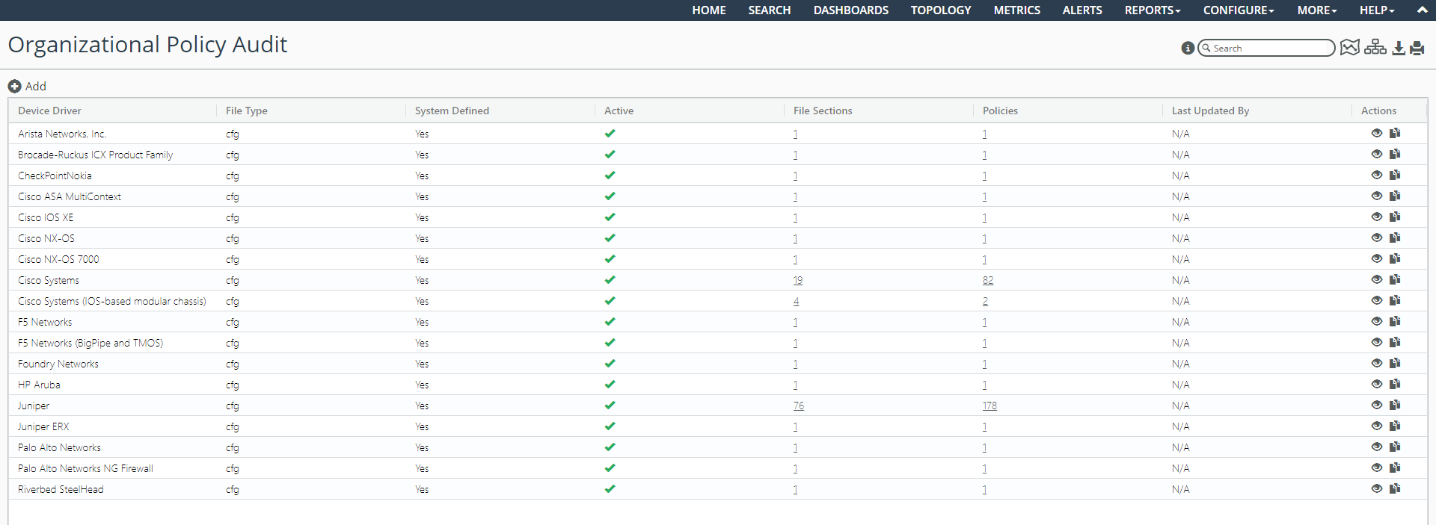
Task: Open the network hierarchy diagram icon
Action: (x=1375, y=48)
